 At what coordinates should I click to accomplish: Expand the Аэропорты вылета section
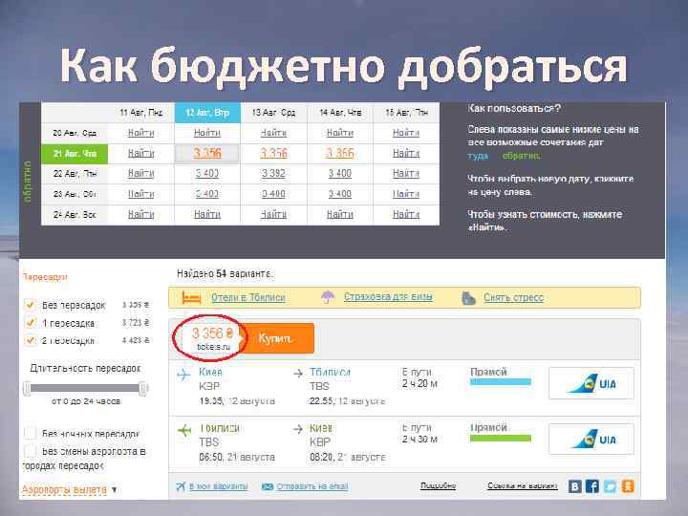point(70,489)
